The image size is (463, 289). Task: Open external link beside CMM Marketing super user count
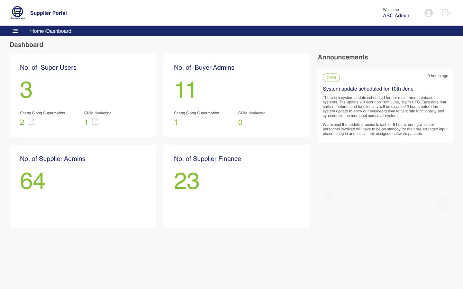click(x=95, y=122)
